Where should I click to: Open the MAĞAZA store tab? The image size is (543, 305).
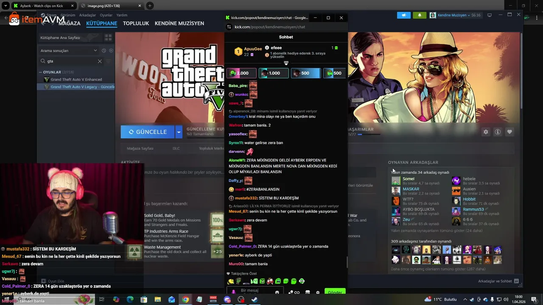(69, 23)
